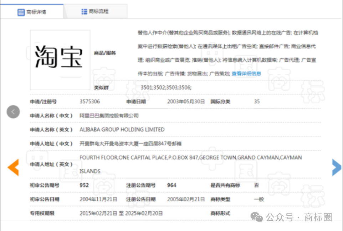Click the 专用权期限 label

click(x=42, y=213)
